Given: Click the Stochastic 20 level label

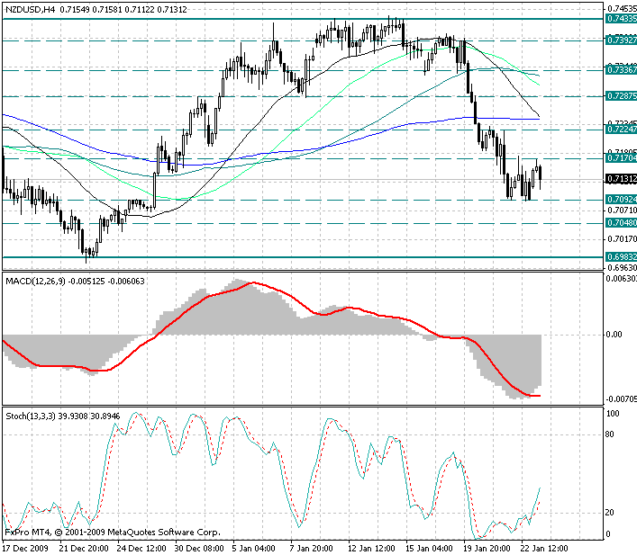Looking at the screenshot, I should 610,512.
